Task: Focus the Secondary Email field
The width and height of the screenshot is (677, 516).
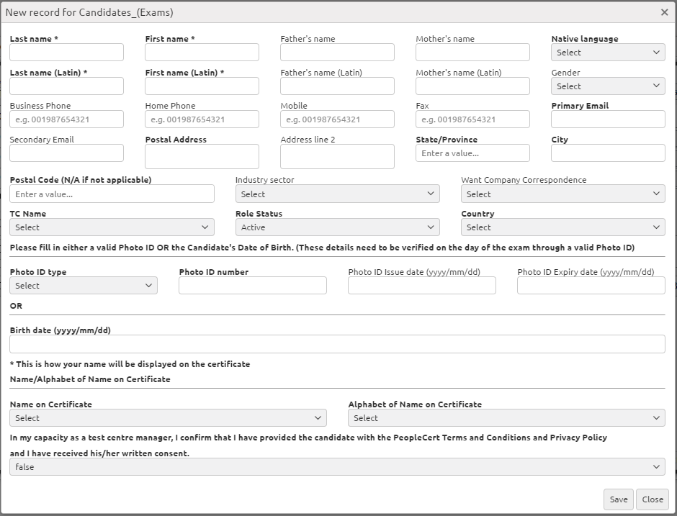Action: 66,153
